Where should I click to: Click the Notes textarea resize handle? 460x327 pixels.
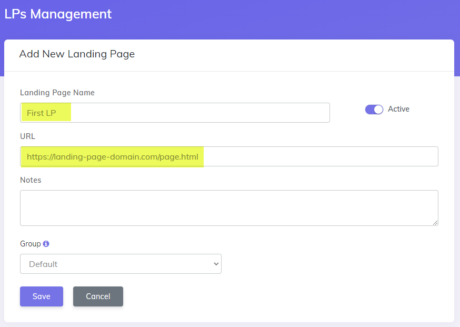click(x=435, y=223)
